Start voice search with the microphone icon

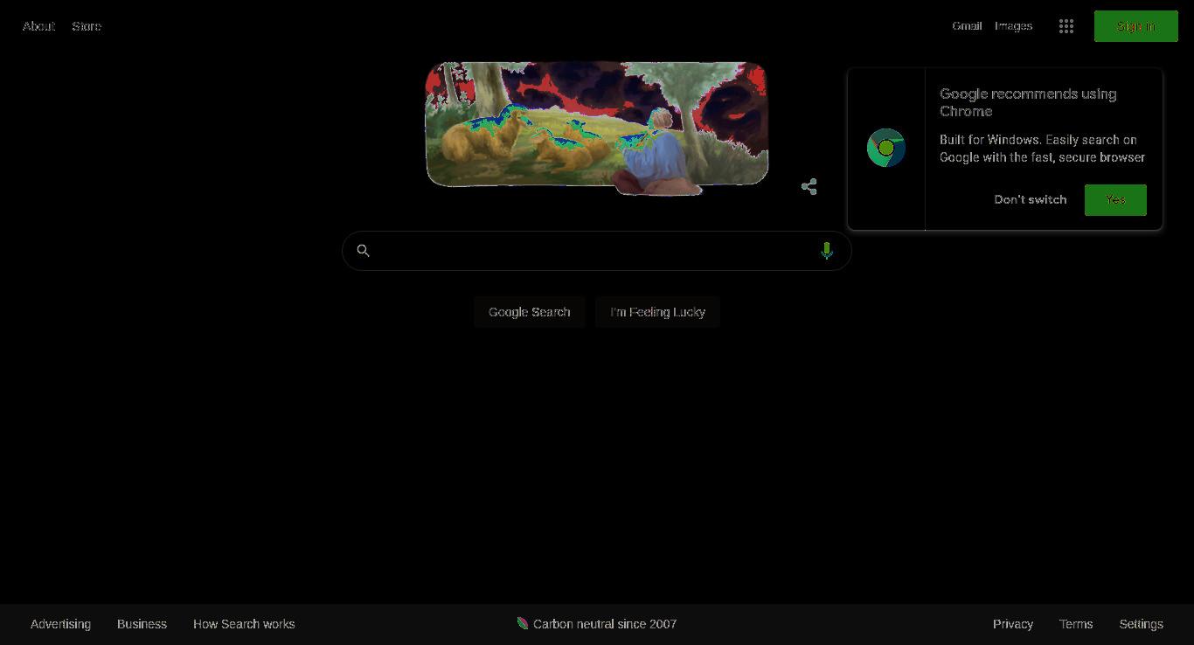pos(827,251)
